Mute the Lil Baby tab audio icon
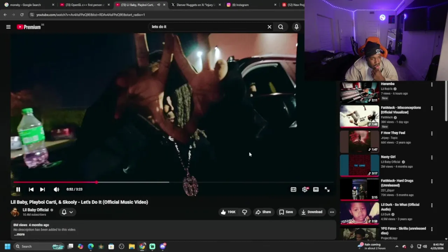The image size is (448, 252). pos(159,5)
